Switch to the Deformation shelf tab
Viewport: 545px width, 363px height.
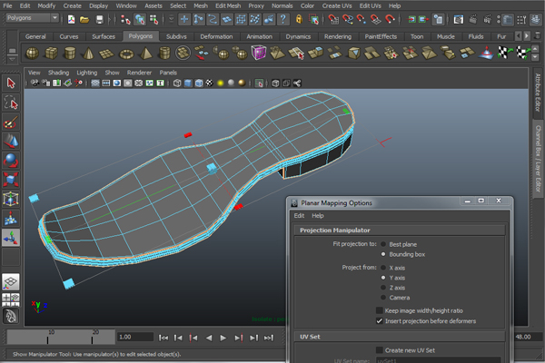[216, 36]
